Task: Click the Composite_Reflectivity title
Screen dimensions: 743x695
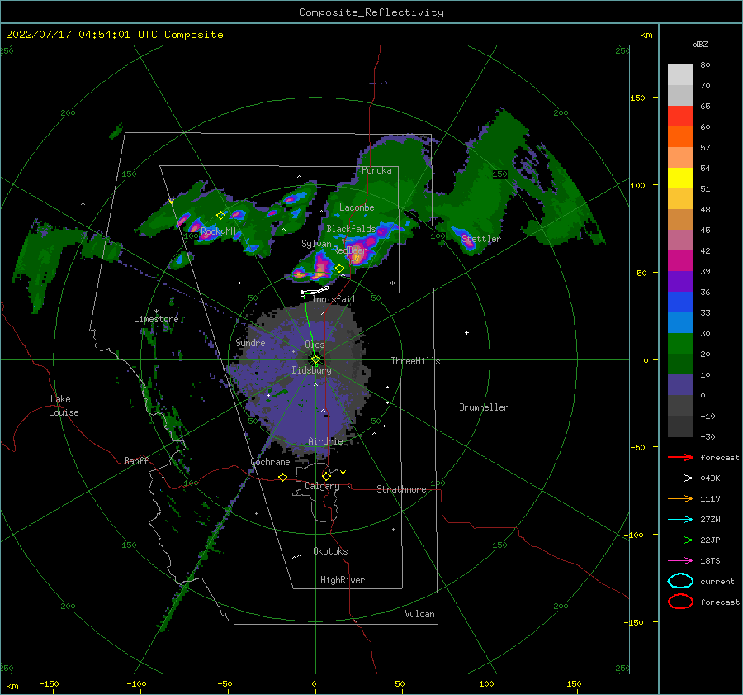Action: (x=371, y=12)
